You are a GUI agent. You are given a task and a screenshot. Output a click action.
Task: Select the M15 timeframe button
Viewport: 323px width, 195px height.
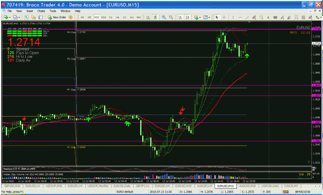pyautogui.click(x=97, y=18)
